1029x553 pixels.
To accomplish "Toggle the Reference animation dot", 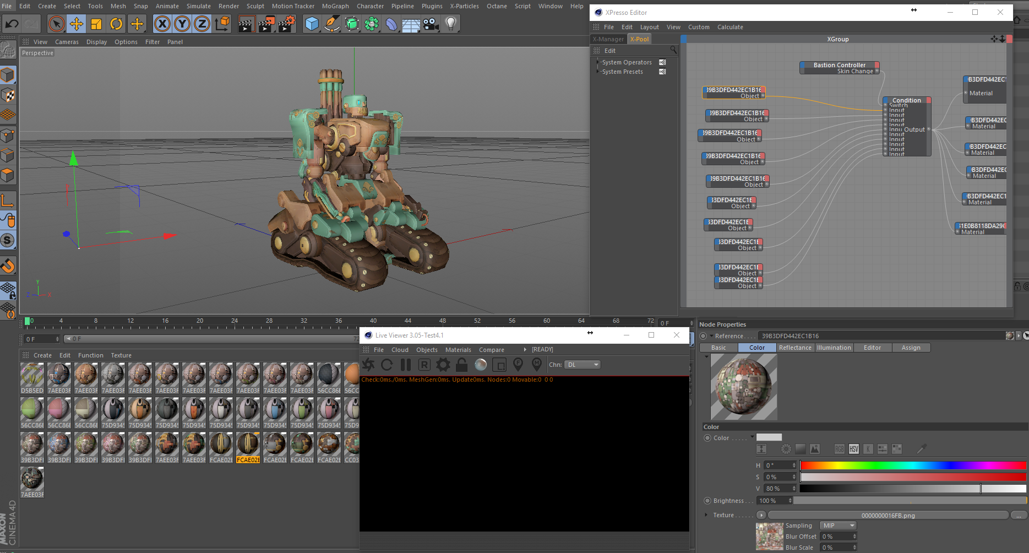I will [x=703, y=336].
